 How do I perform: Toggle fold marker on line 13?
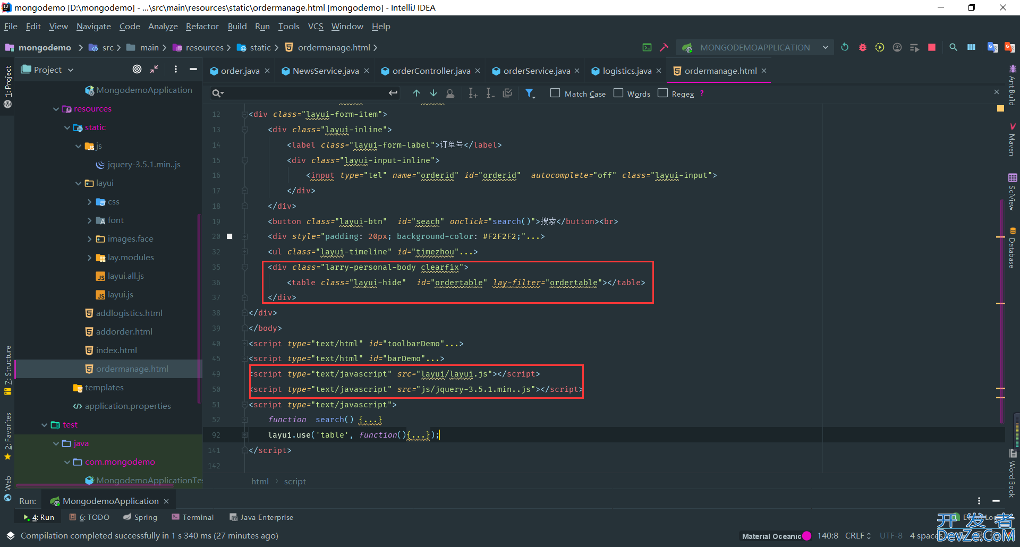click(245, 130)
